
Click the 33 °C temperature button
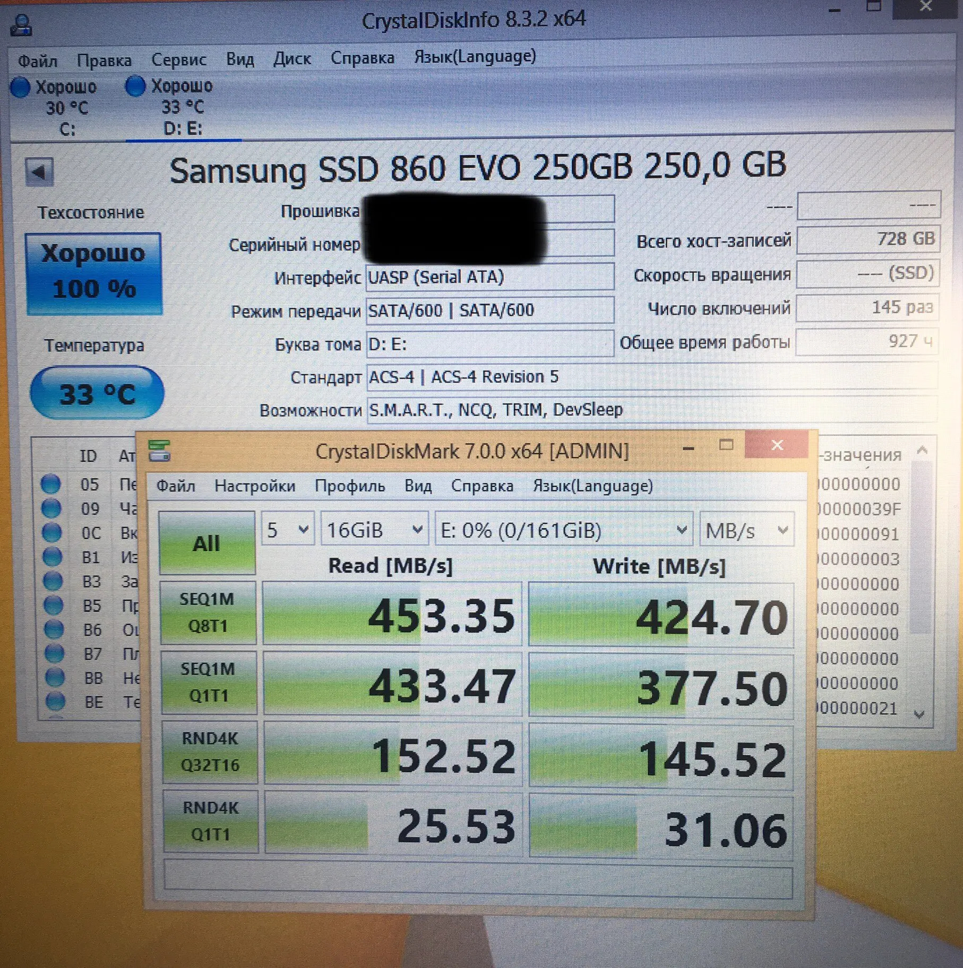tap(97, 393)
